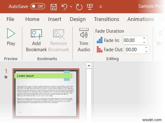Open the File menu tab
Screen dimensions: 165x123
click(10, 19)
